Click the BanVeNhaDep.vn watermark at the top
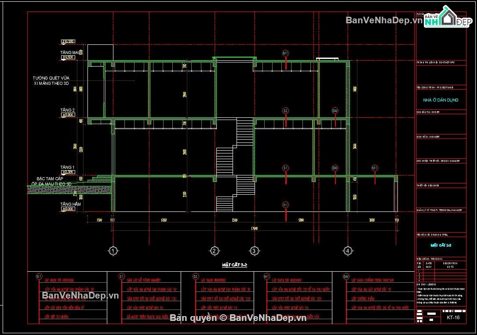 tap(384, 20)
